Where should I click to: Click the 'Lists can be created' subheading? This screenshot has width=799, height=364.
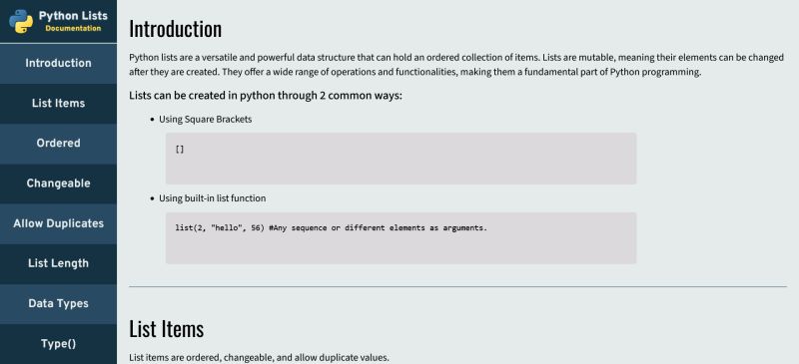point(266,96)
